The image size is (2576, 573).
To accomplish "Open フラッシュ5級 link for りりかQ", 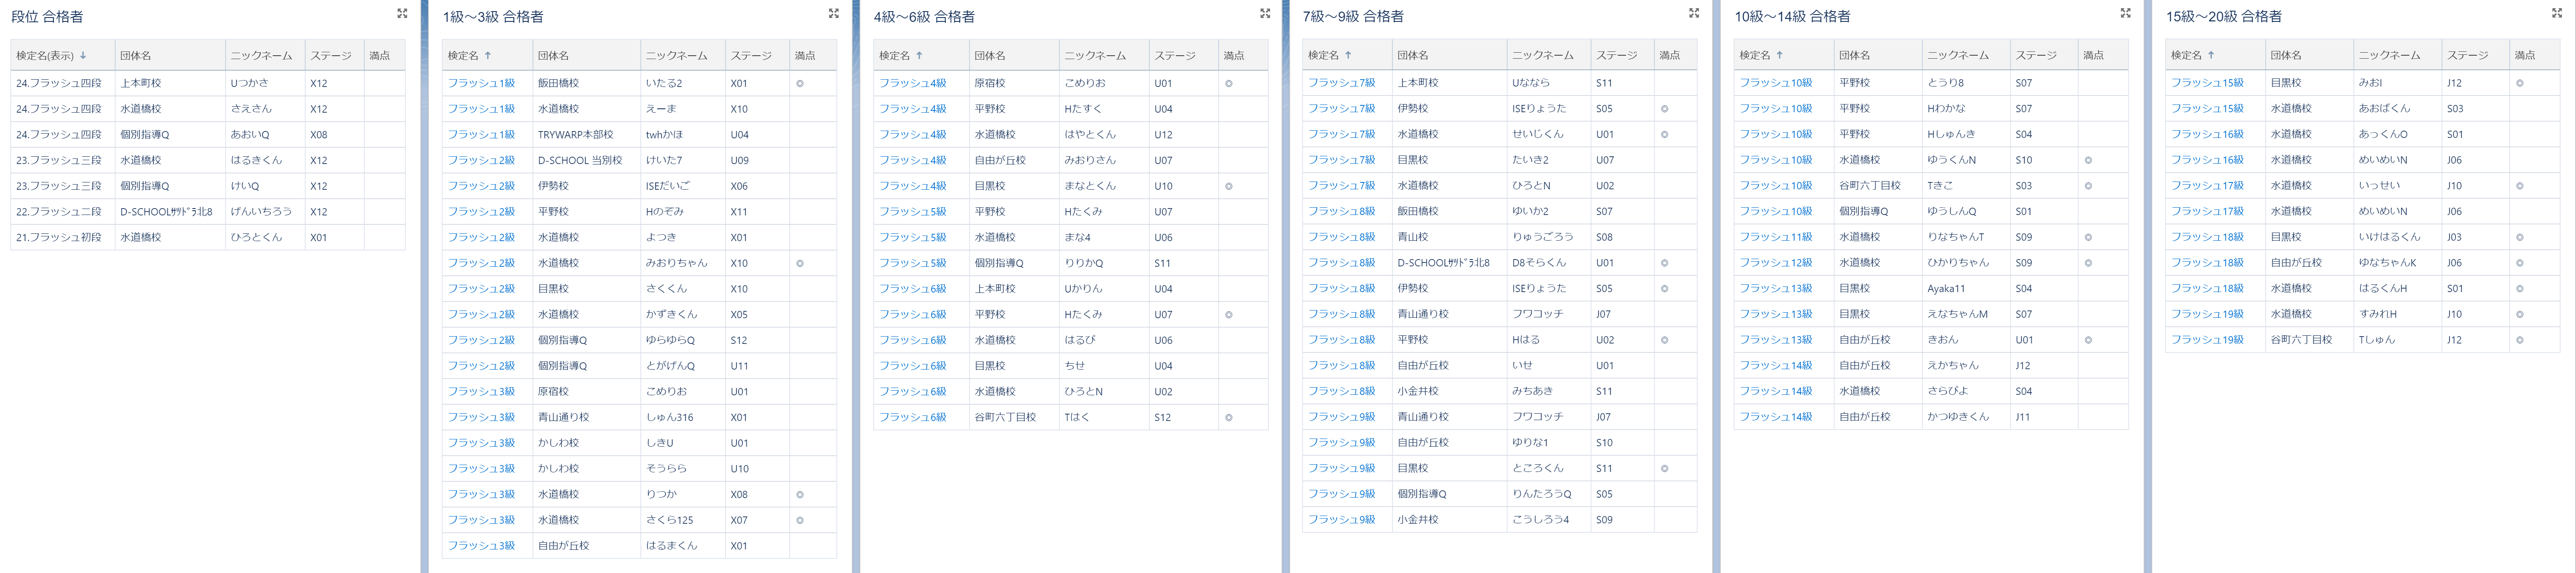I will [x=913, y=263].
